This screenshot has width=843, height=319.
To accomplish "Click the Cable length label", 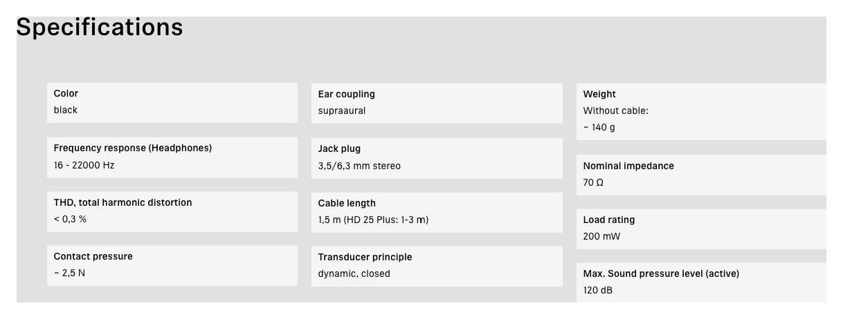I will point(347,203).
